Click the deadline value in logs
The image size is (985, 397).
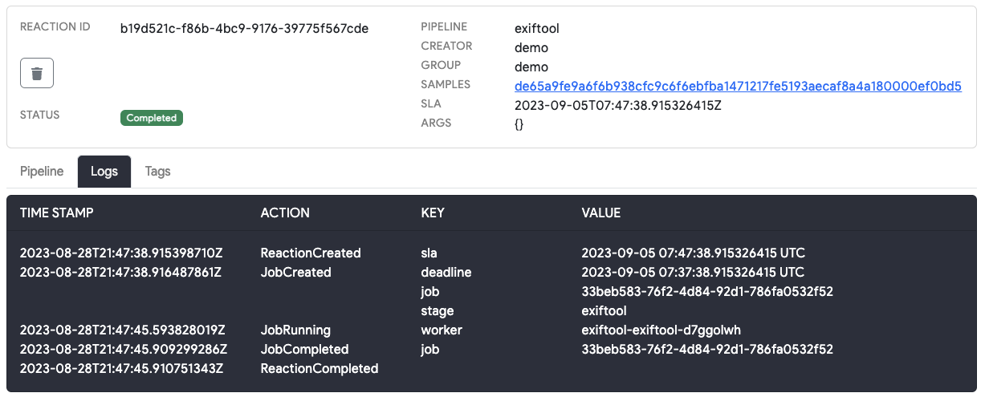693,272
